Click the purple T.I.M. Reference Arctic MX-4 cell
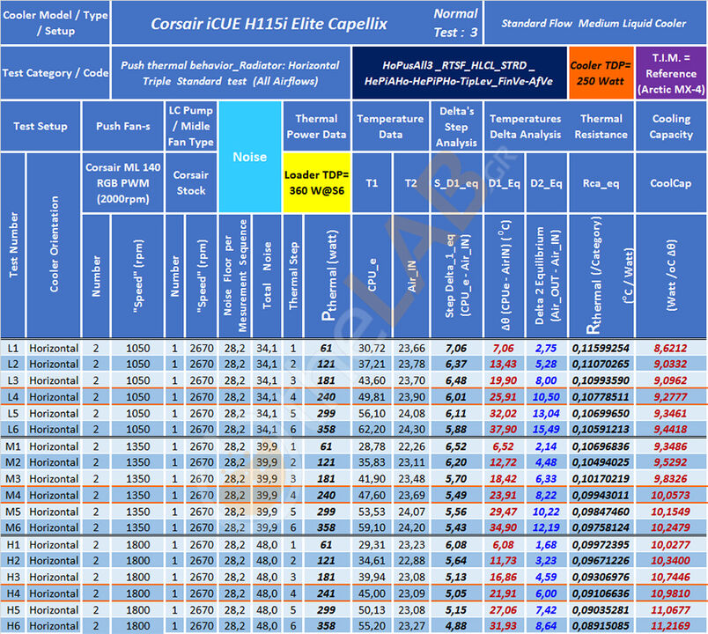Image resolution: width=708 pixels, height=634 pixels. (670, 73)
